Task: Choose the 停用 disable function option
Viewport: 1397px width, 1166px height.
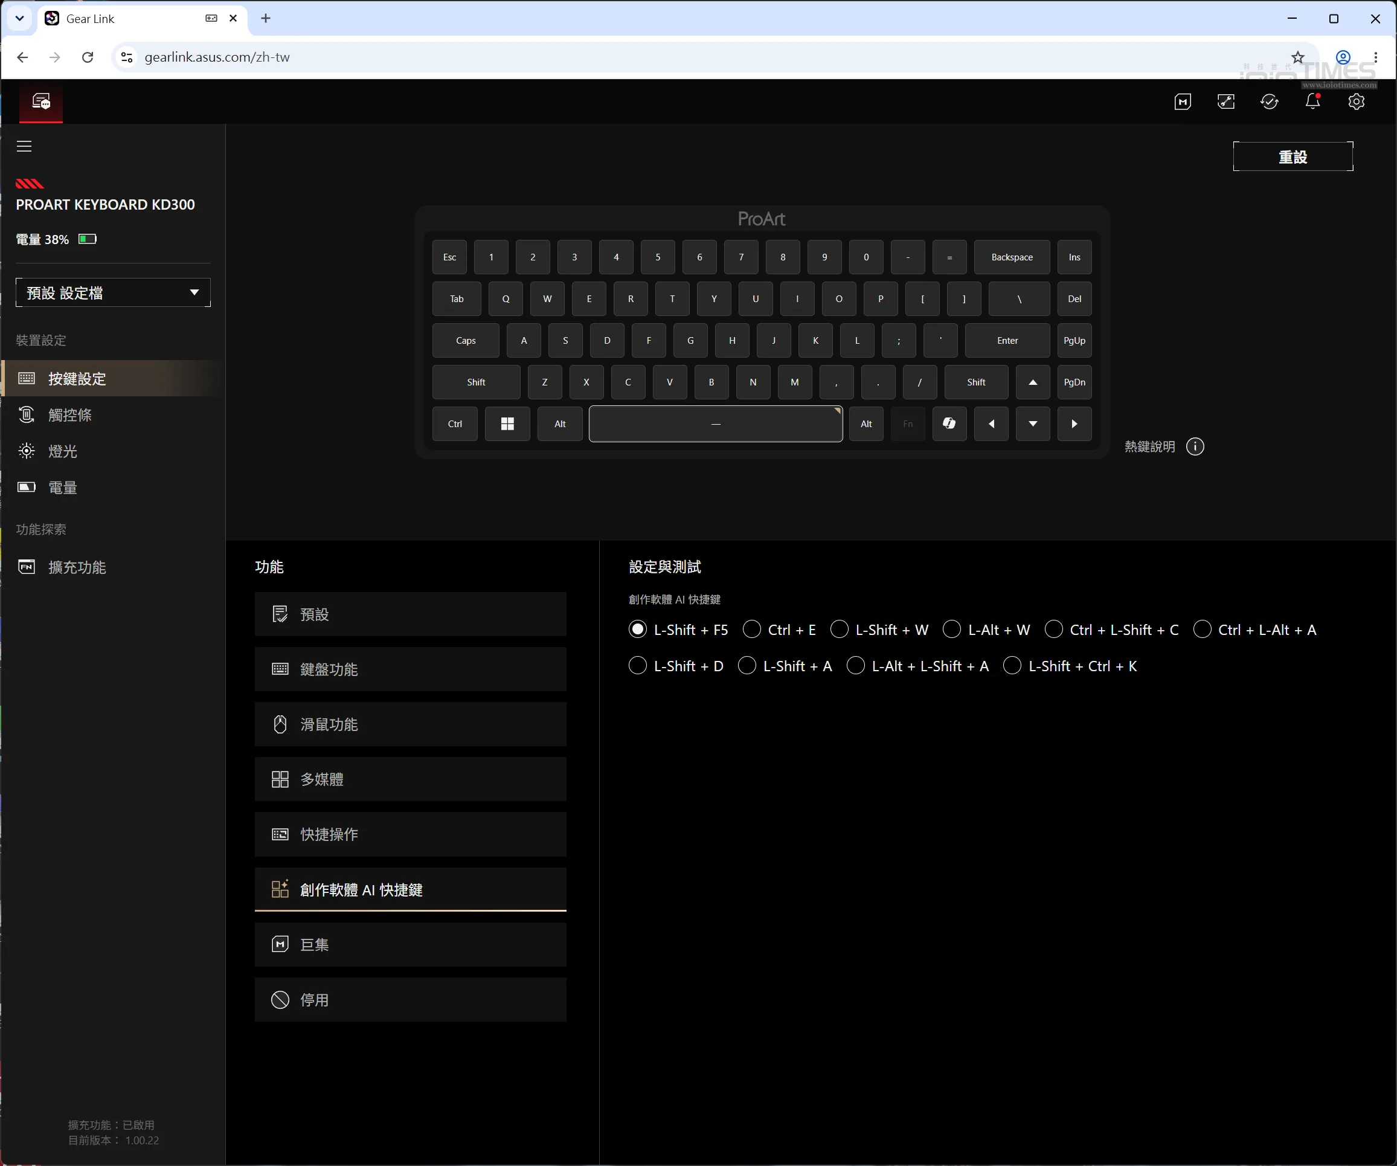Action: tap(411, 1000)
